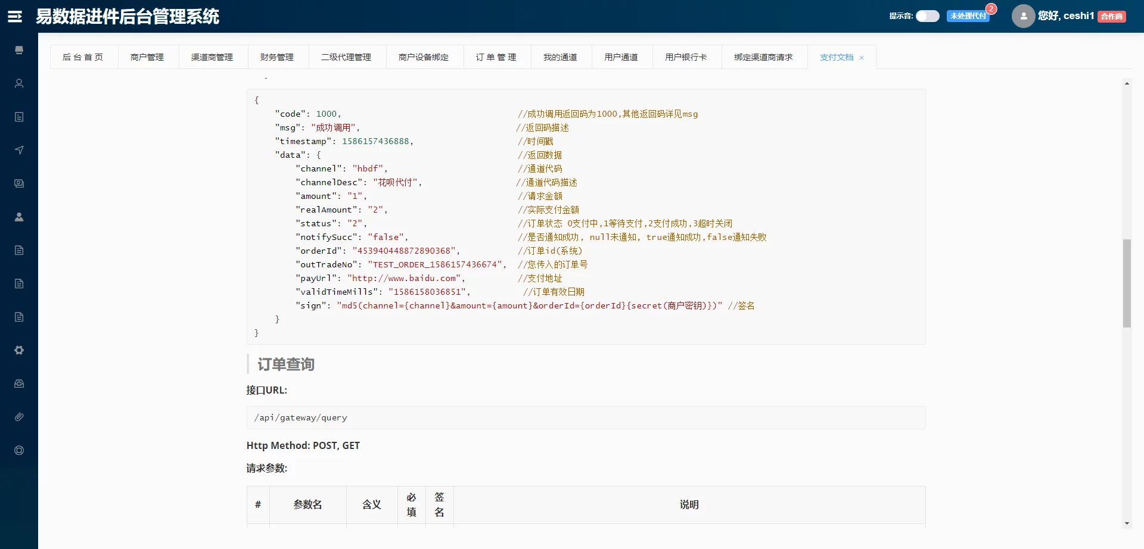The image size is (1144, 549).
Task: Open the gear settings icon in sidebar
Action: point(19,350)
